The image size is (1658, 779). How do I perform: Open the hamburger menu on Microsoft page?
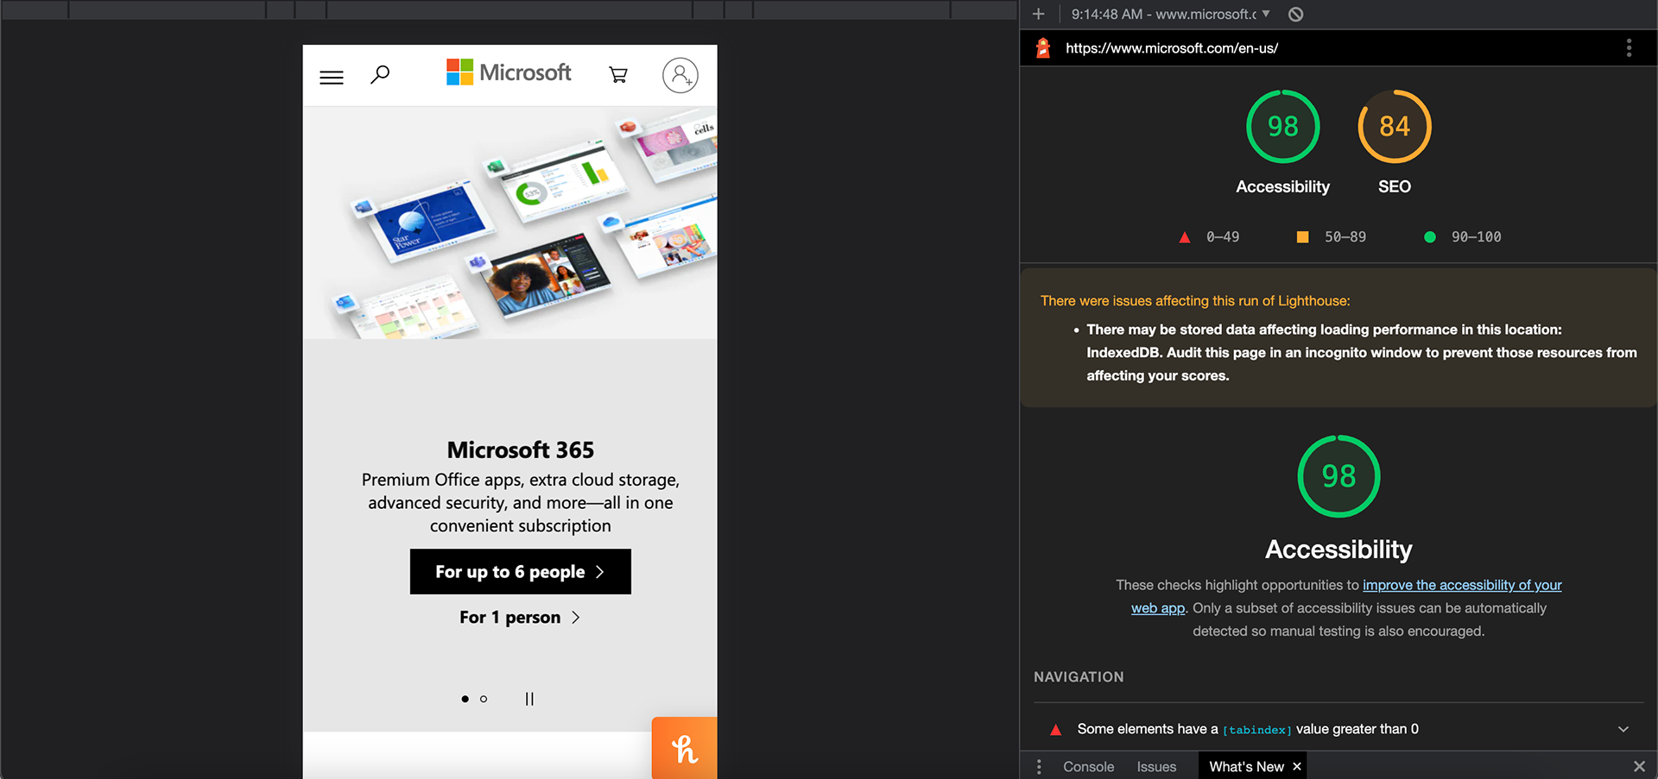point(332,78)
